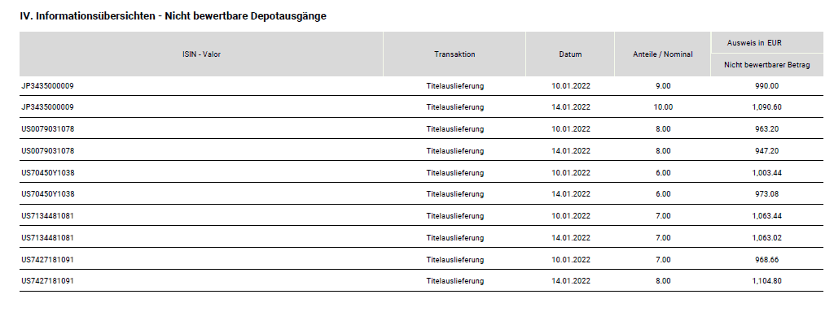Select the amount 1,104.80 cell
This screenshot has width=834, height=316.
pyautogui.click(x=766, y=281)
